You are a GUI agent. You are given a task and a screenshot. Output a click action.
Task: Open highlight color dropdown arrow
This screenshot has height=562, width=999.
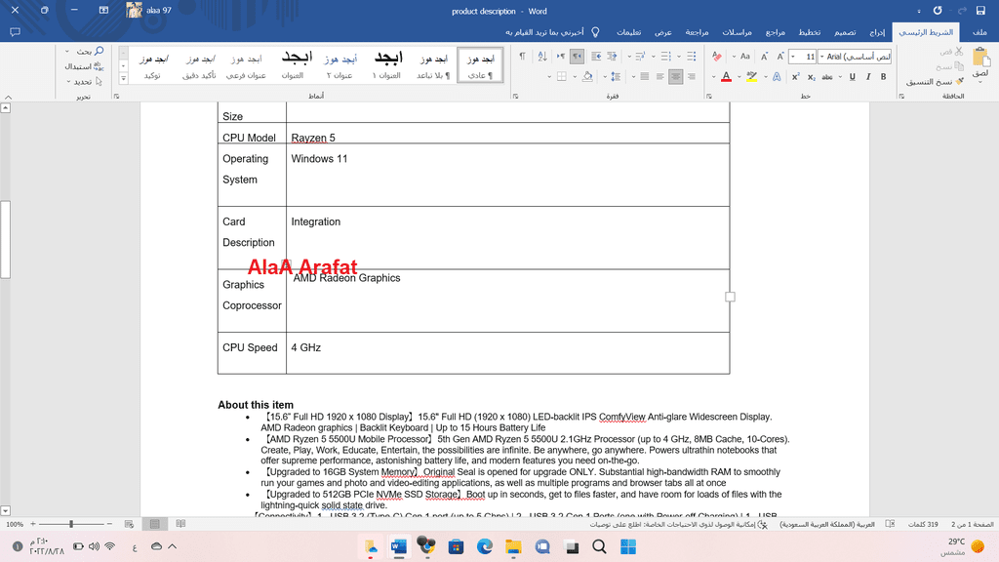(739, 77)
